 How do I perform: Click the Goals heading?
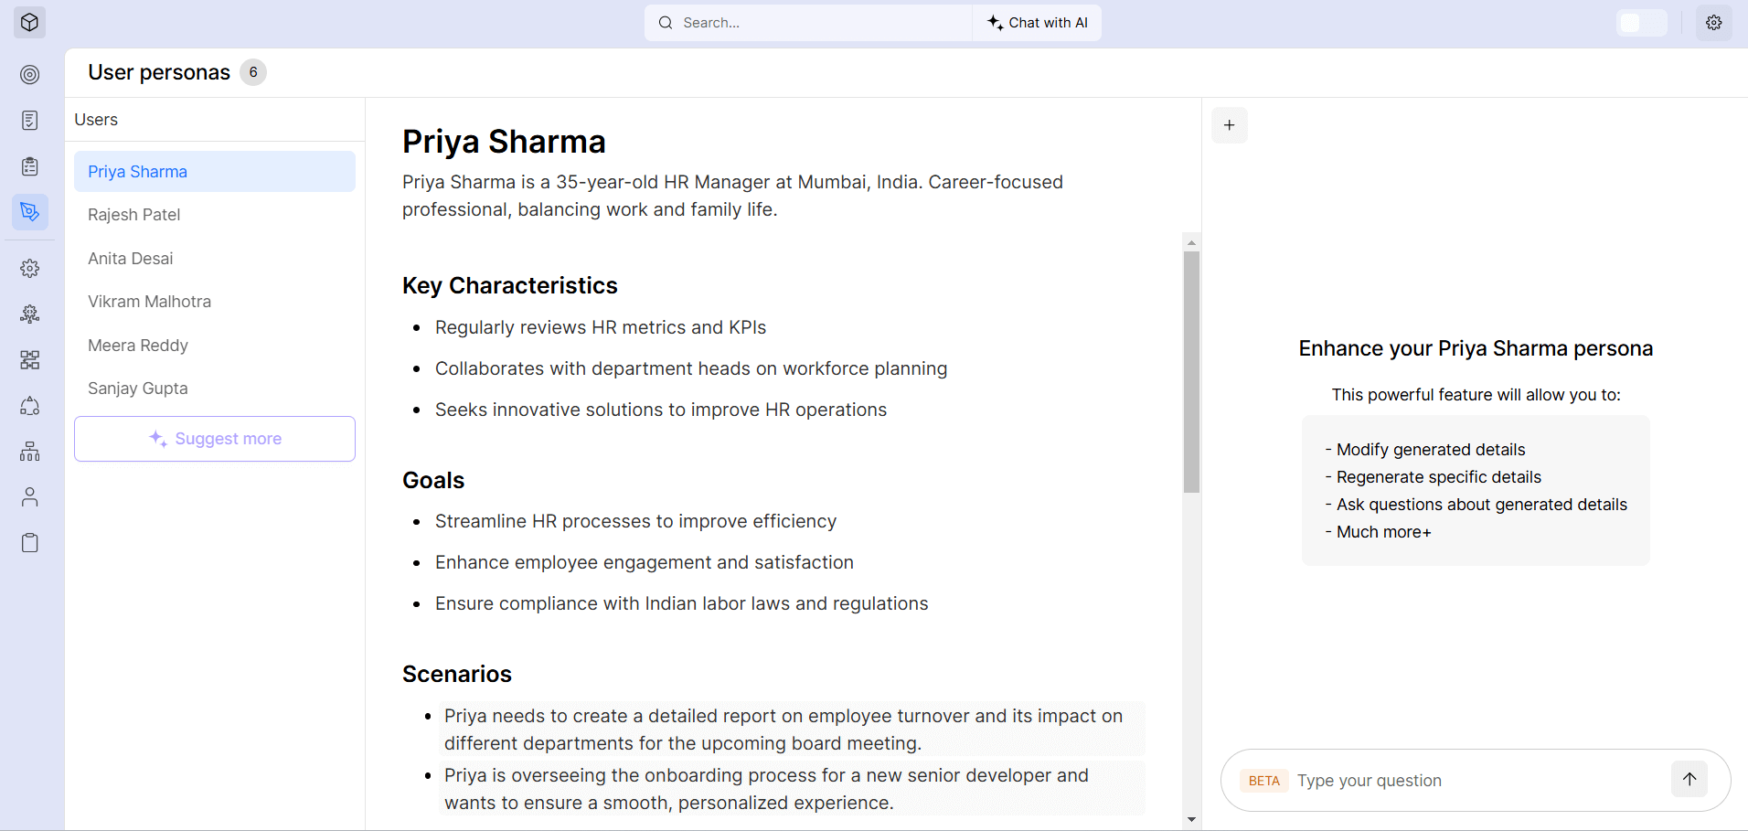[x=433, y=480]
